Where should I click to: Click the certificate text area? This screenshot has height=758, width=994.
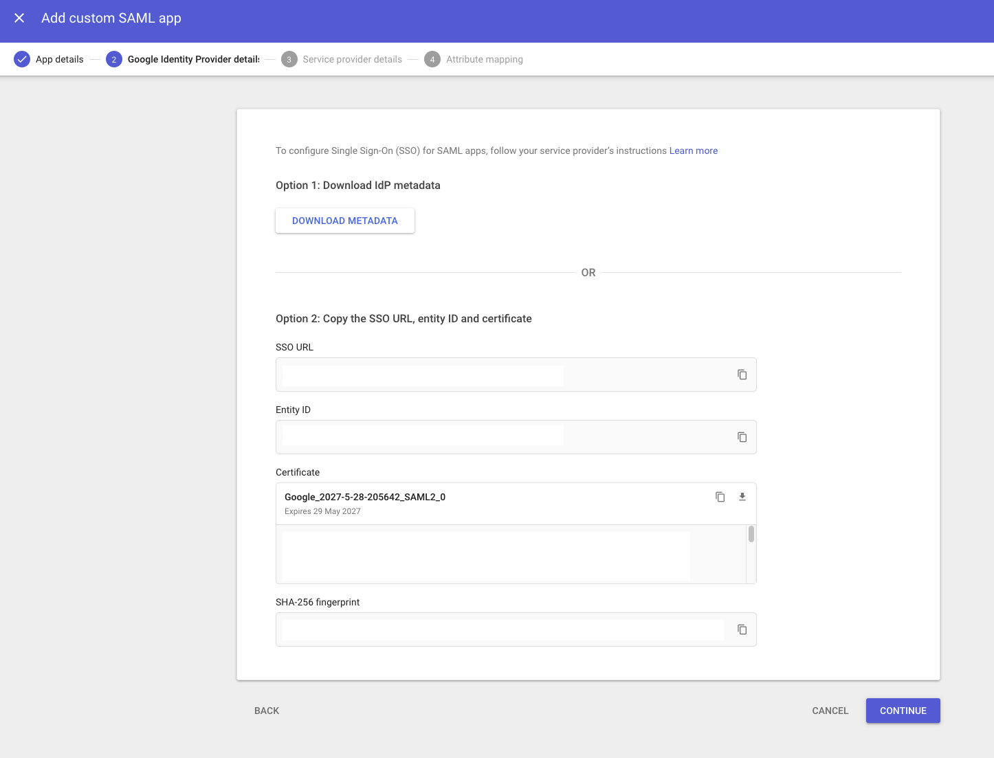(x=511, y=554)
